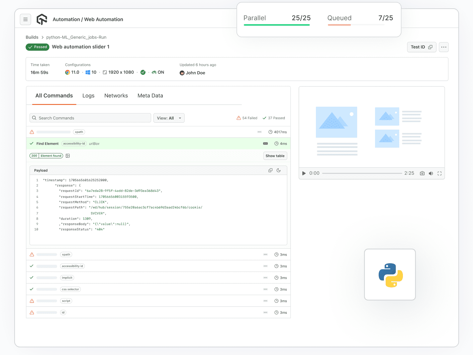
Task: Open the three-dot menu near Test ID
Action: 443,47
